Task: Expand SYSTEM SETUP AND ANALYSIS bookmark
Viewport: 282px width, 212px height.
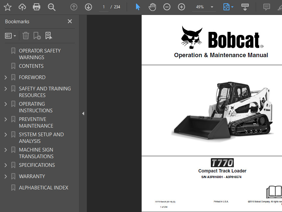Action: pyautogui.click(x=6, y=135)
